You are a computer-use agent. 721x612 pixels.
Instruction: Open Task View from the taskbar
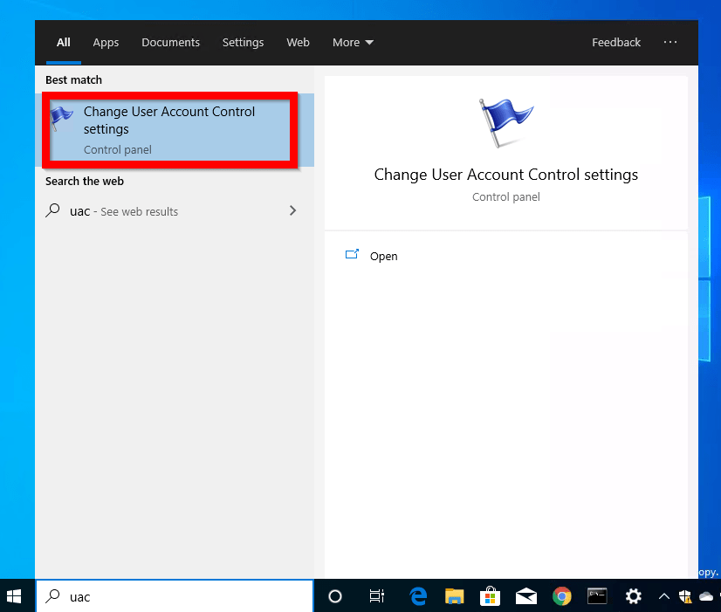point(376,596)
